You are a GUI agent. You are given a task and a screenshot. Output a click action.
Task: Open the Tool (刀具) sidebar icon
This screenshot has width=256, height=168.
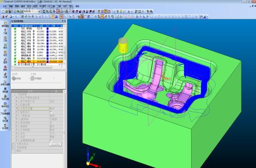[5, 32]
